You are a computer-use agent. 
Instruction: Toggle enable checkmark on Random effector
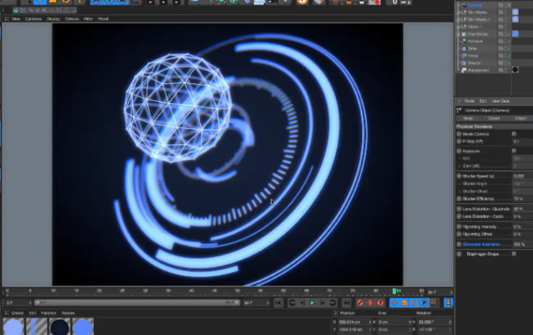509,42
